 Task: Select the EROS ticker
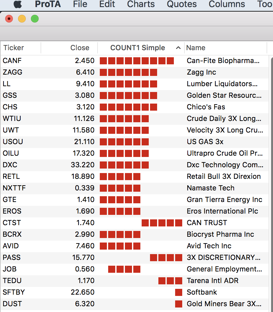12,211
